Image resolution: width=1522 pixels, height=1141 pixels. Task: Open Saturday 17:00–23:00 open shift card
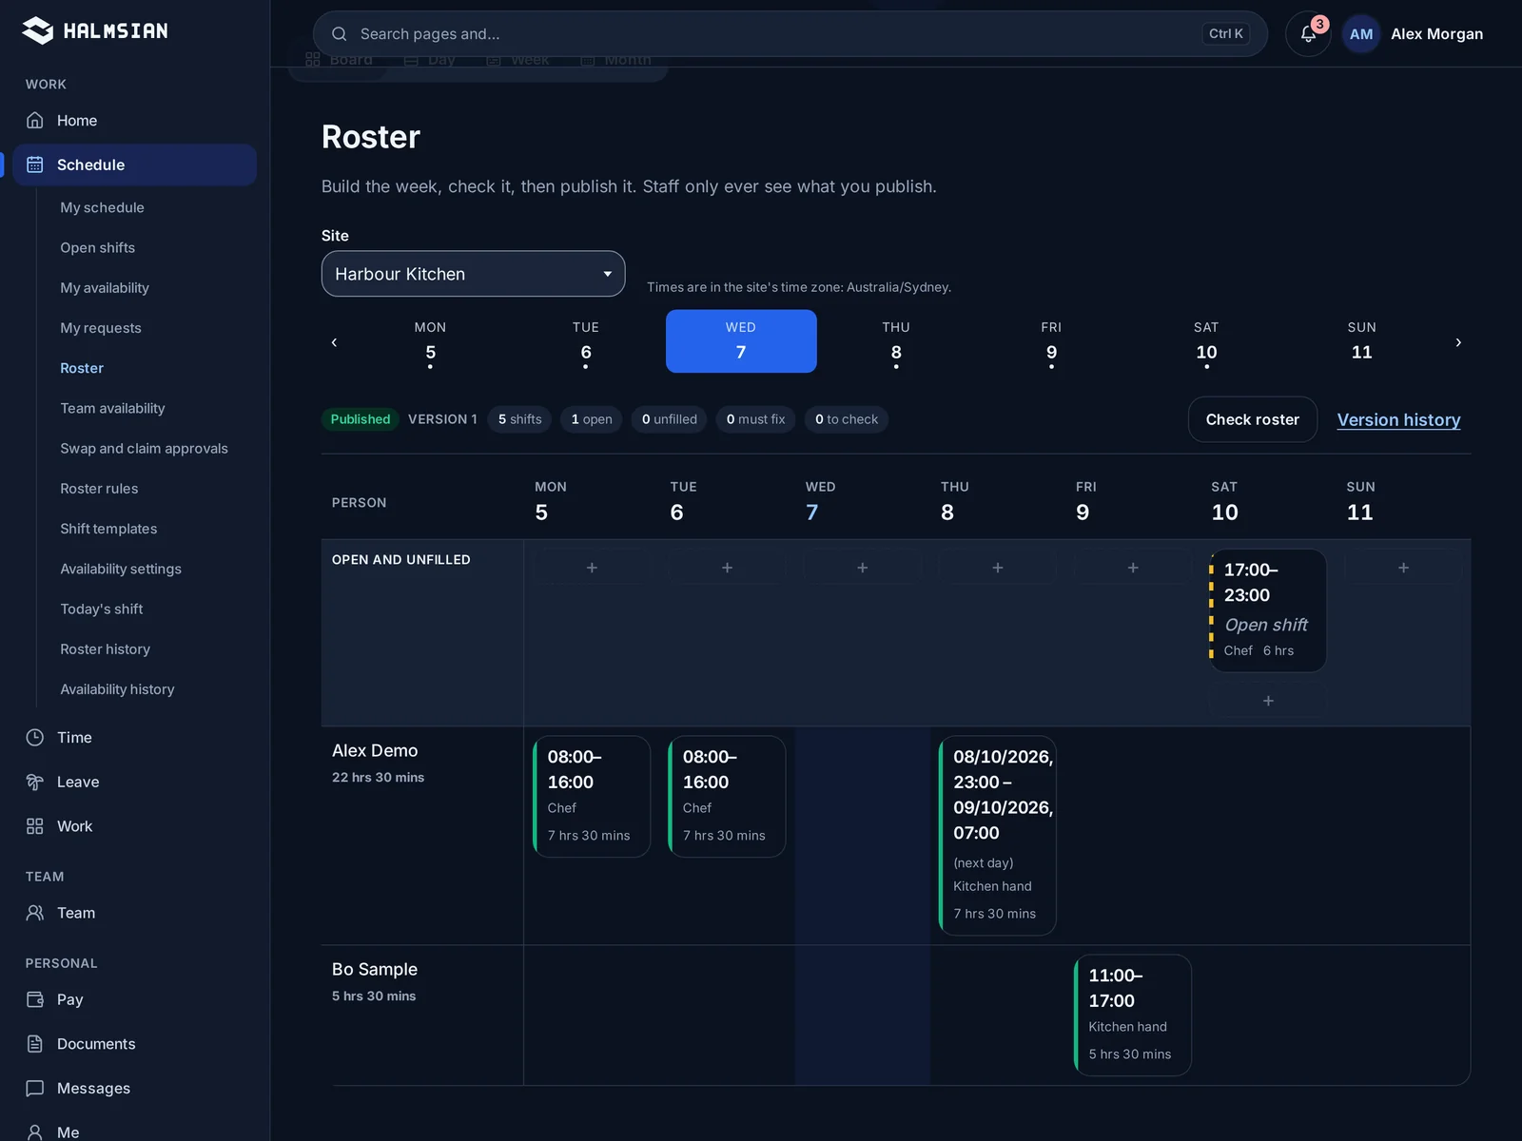1268,610
